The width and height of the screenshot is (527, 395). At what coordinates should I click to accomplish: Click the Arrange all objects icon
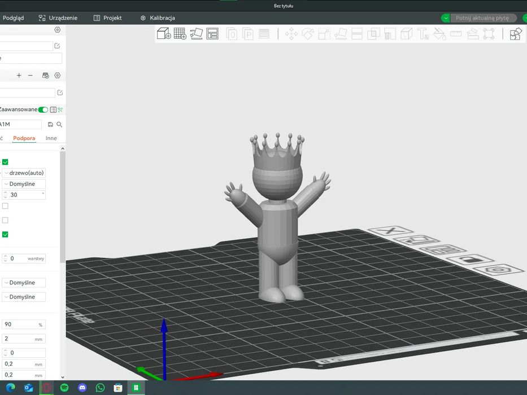coord(212,34)
